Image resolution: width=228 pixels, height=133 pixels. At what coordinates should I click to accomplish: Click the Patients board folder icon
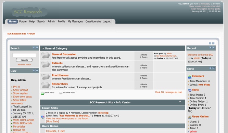pos(46,64)
